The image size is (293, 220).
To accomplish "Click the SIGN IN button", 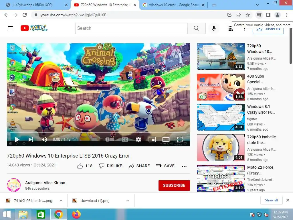I will tap(268, 30).
